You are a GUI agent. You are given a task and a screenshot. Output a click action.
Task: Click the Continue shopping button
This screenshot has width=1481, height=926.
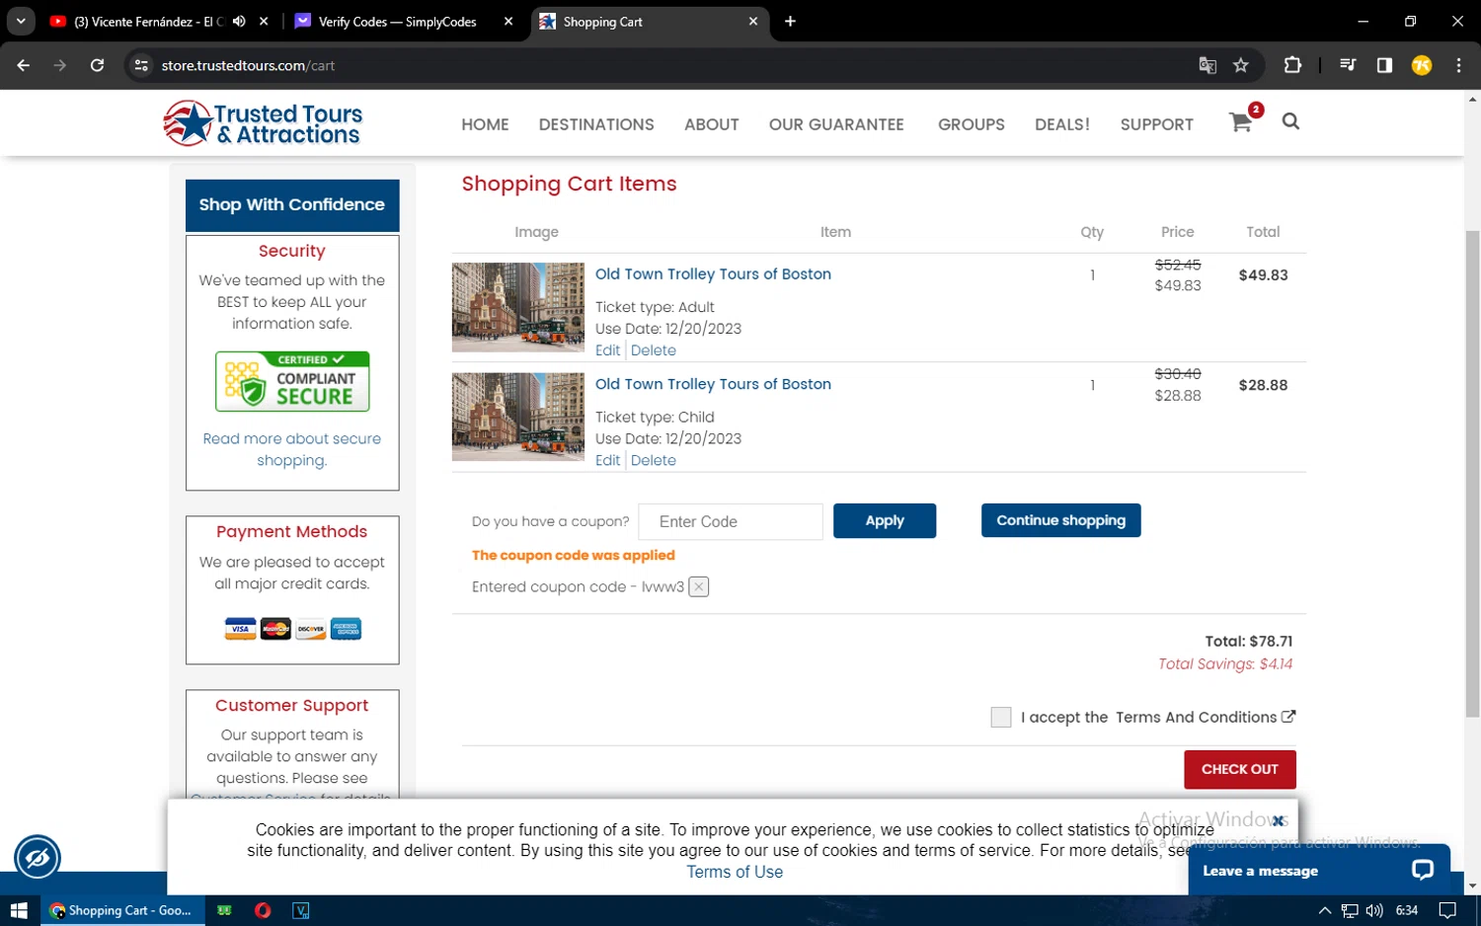[x=1061, y=520]
